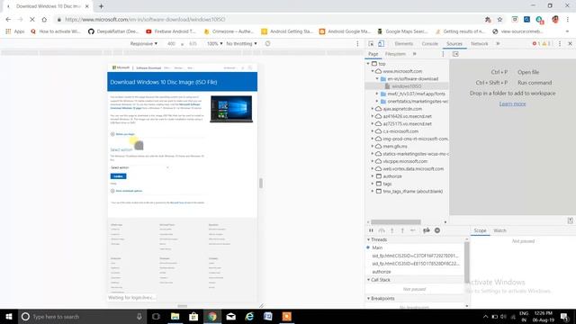Collapse the Call Stack section

[x=368, y=280]
